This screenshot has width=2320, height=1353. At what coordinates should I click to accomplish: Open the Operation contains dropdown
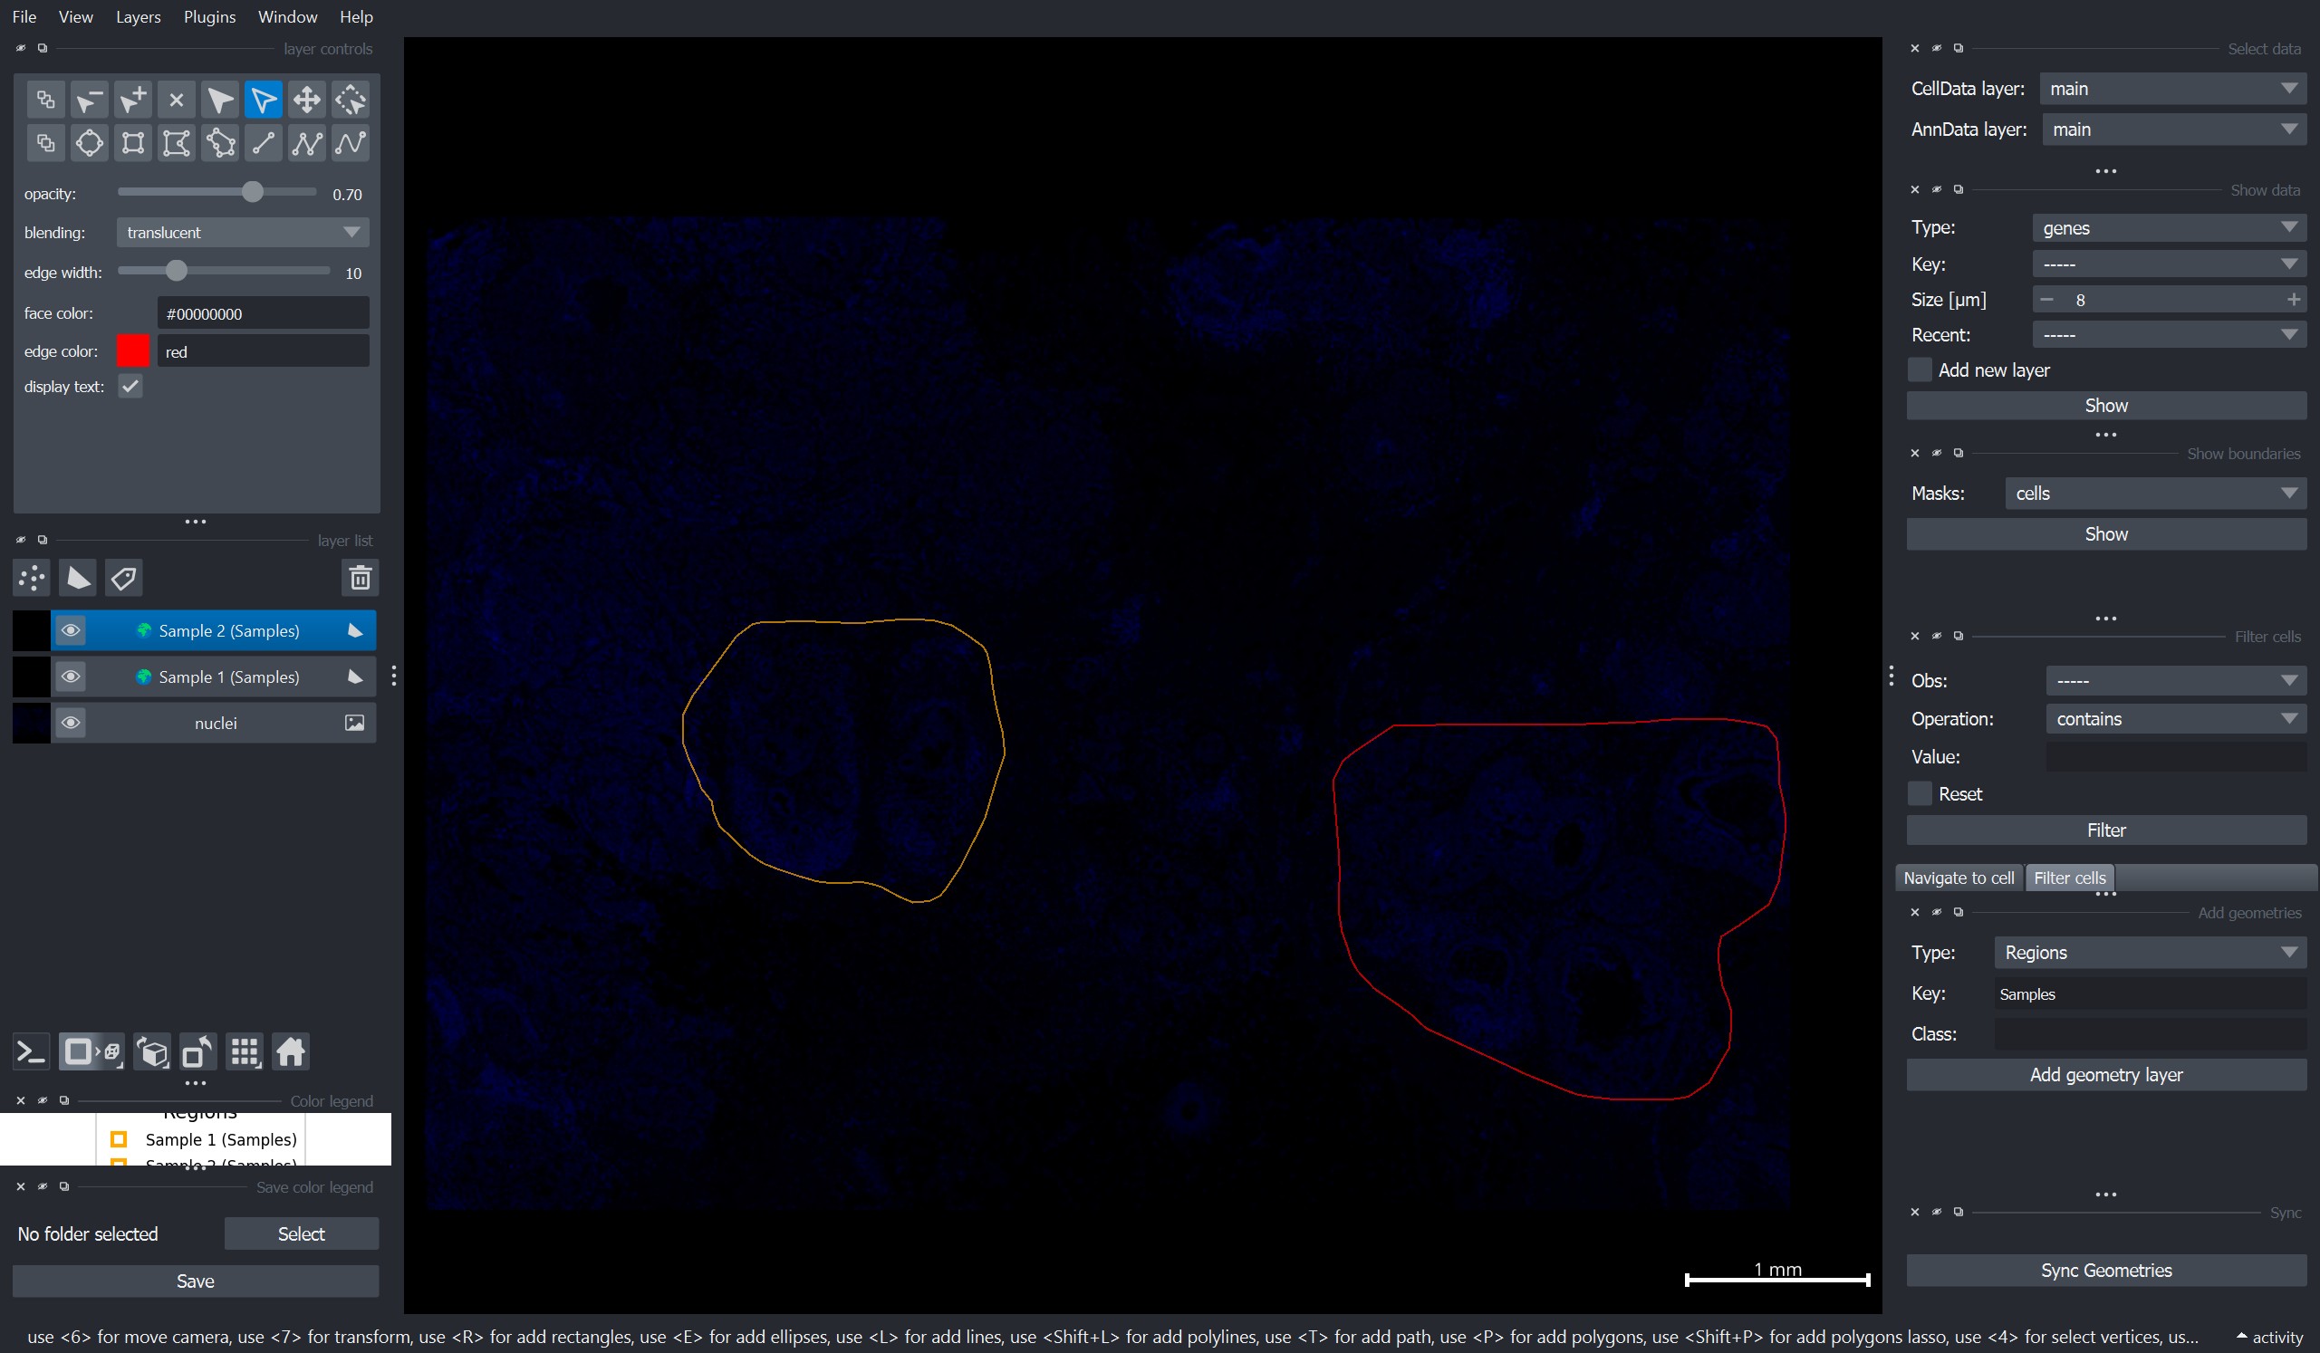pos(2175,719)
